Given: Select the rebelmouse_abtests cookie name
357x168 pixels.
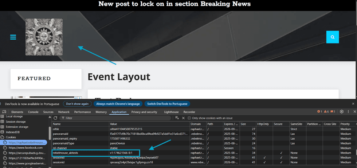Looking at the screenshot, I should tap(65, 153).
